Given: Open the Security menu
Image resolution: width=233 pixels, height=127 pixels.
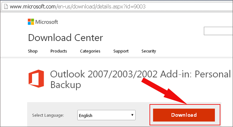Looking at the screenshot, I should 149,51.
